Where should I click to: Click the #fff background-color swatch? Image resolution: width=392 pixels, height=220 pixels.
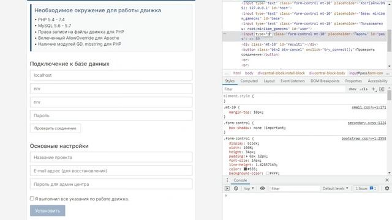[x=268, y=173]
